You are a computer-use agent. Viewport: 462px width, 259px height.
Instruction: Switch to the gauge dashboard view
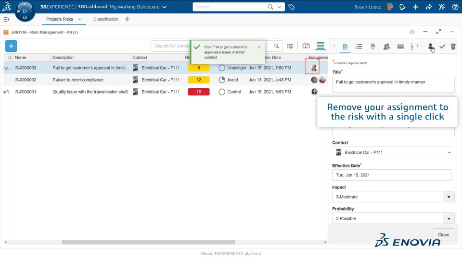306,46
